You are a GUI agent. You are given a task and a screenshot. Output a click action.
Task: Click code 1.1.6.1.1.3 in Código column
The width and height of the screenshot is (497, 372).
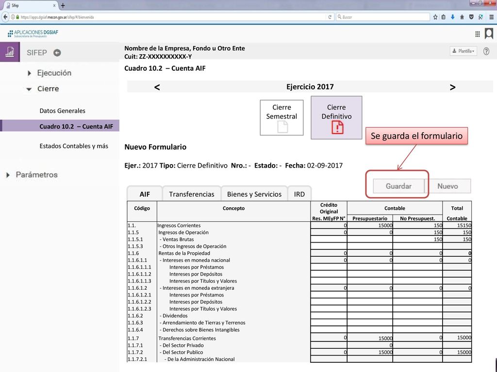click(139, 281)
